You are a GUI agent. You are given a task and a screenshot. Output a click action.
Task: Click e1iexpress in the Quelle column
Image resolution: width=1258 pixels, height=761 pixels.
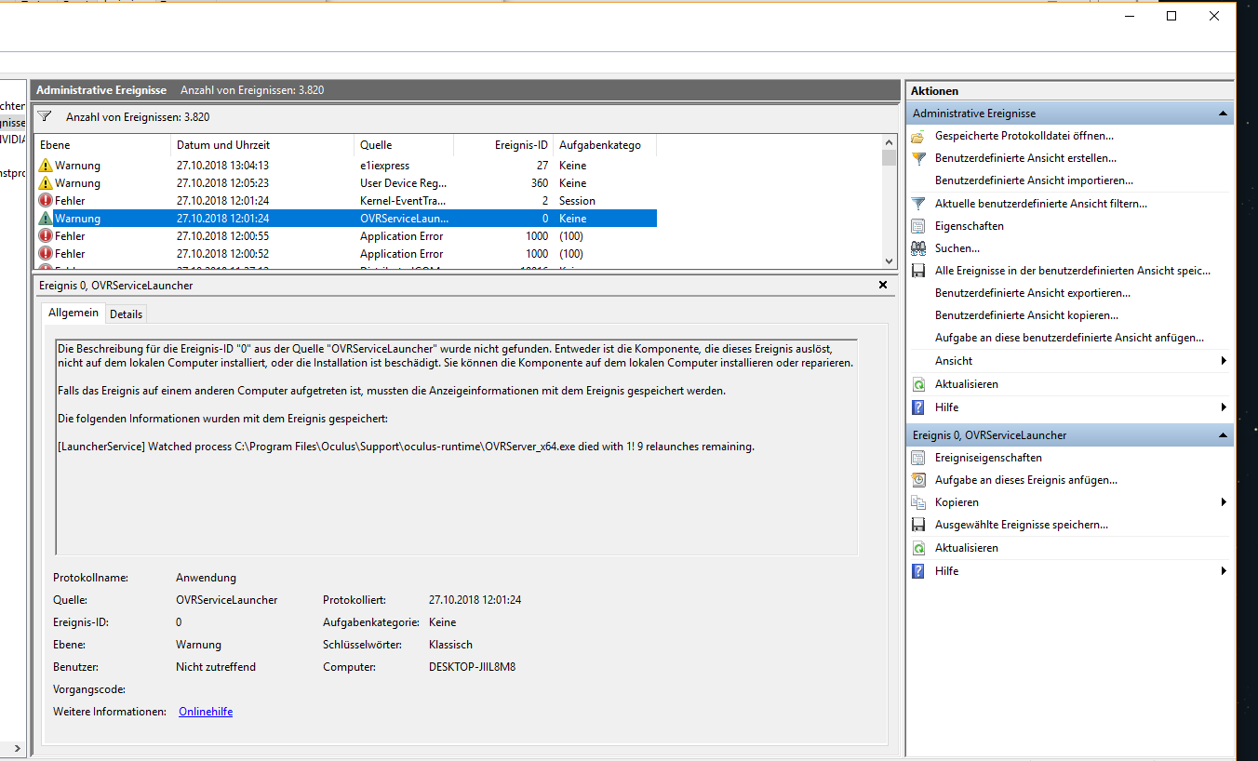385,166
